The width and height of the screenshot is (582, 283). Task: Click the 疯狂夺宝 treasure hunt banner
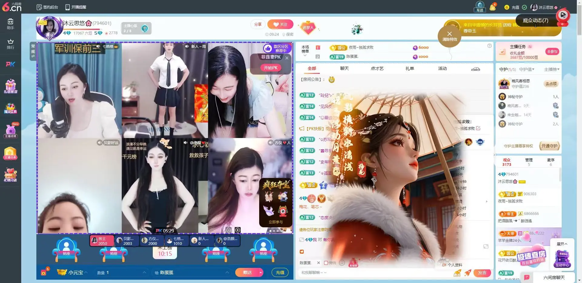pos(276,202)
